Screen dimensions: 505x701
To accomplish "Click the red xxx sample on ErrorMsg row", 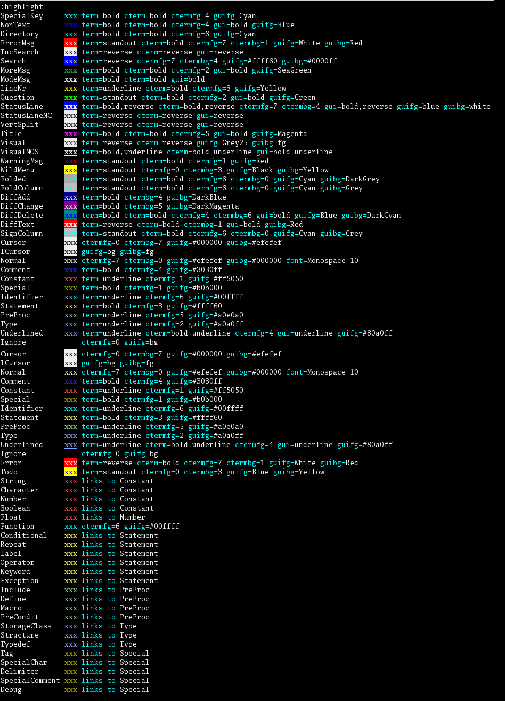I will coord(71,43).
